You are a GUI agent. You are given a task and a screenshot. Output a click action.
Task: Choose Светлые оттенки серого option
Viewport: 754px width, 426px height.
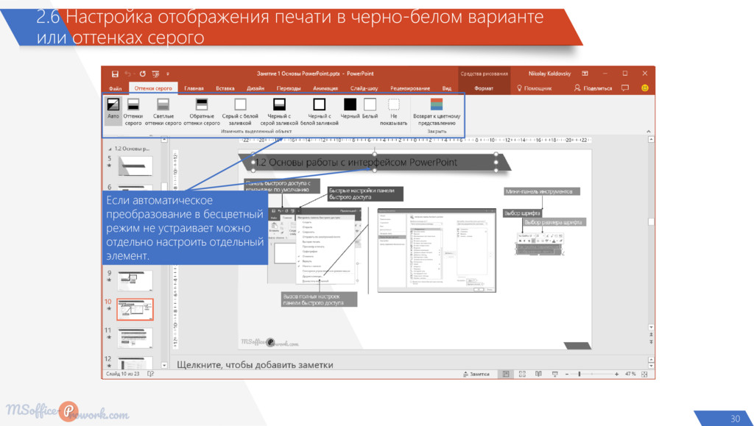click(163, 112)
